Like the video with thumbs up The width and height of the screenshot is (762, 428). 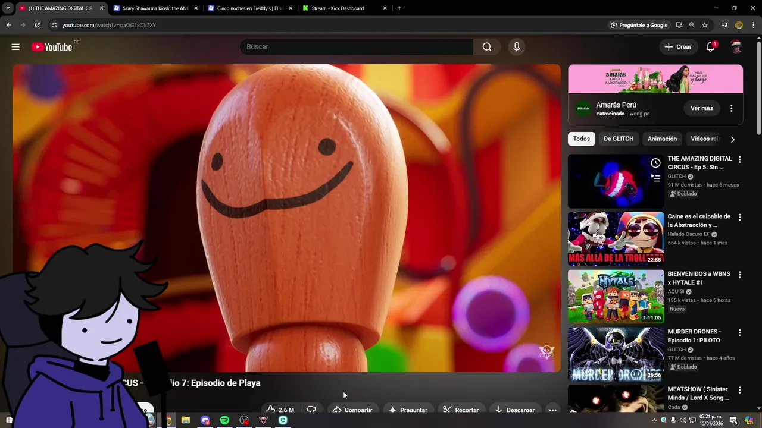[x=280, y=410]
